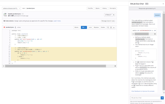
Task: Click 'Give feedback to improve this answer' link
Action: click(x=143, y=91)
